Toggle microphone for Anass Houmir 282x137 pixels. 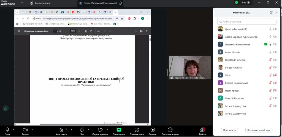270,52
